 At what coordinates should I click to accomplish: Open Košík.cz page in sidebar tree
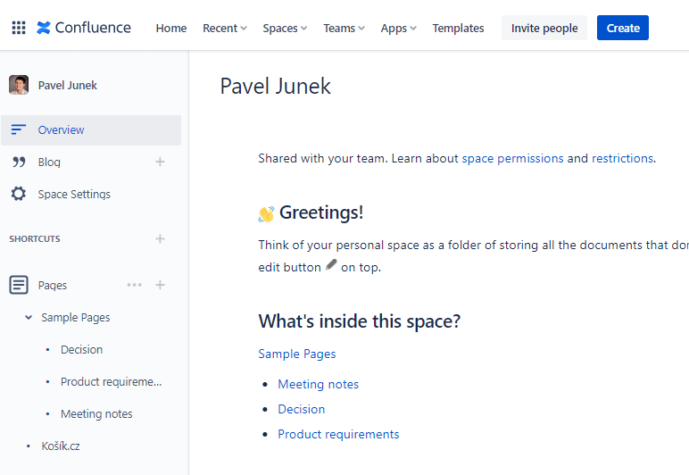point(61,446)
